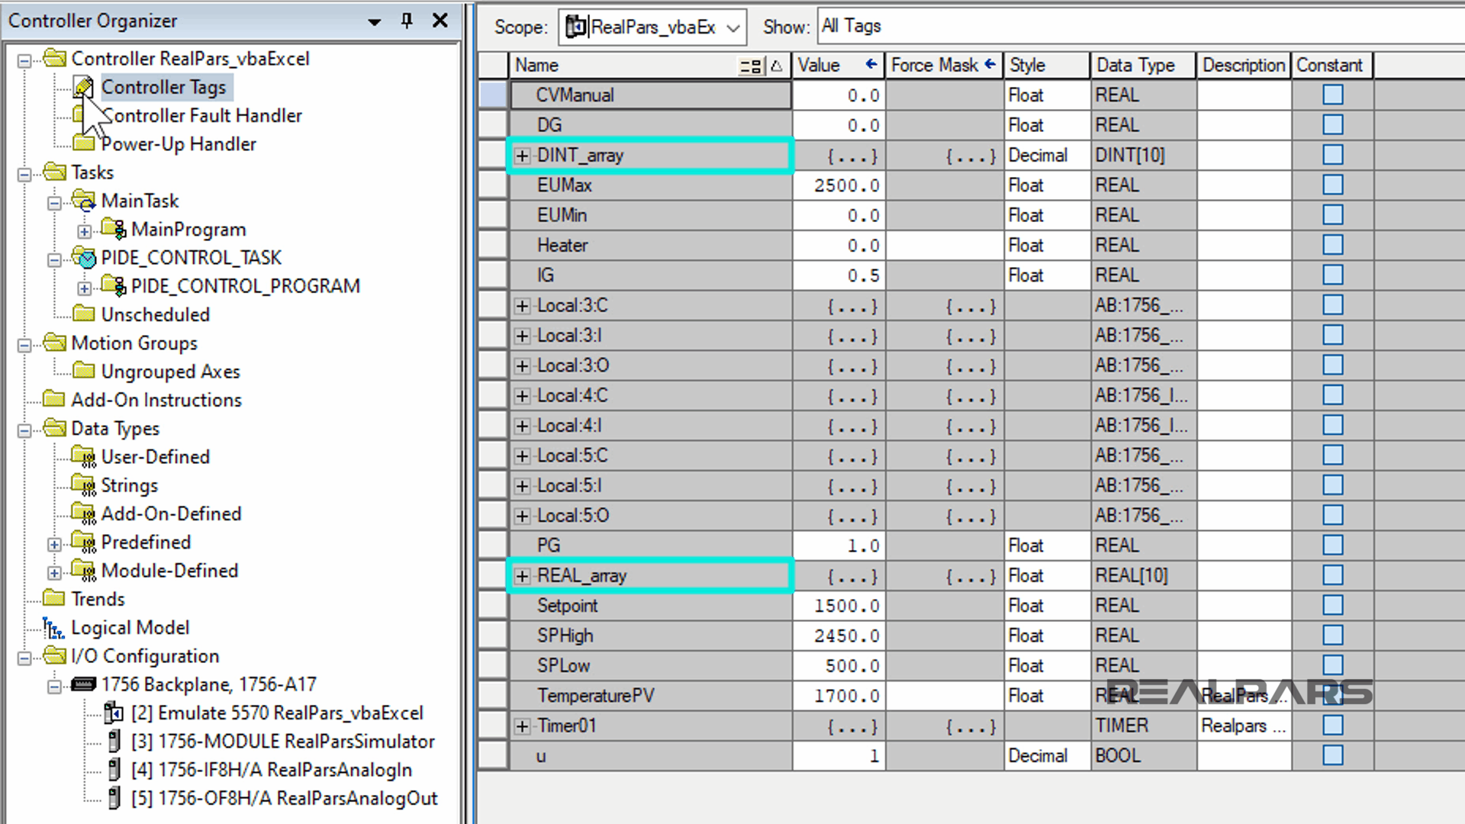Open the Controller Organizer title bar menu
The height and width of the screenshot is (824, 1465).
373,21
